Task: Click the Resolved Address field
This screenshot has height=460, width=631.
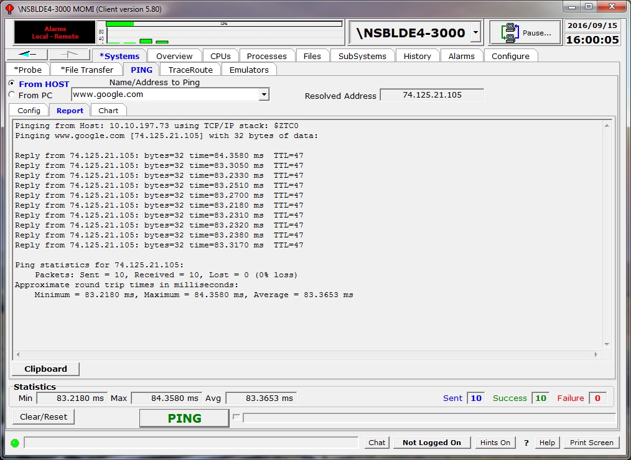Action: 432,95
